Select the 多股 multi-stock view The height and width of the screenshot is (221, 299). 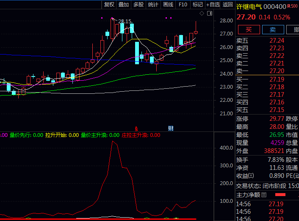pyautogui.click(x=138, y=5)
